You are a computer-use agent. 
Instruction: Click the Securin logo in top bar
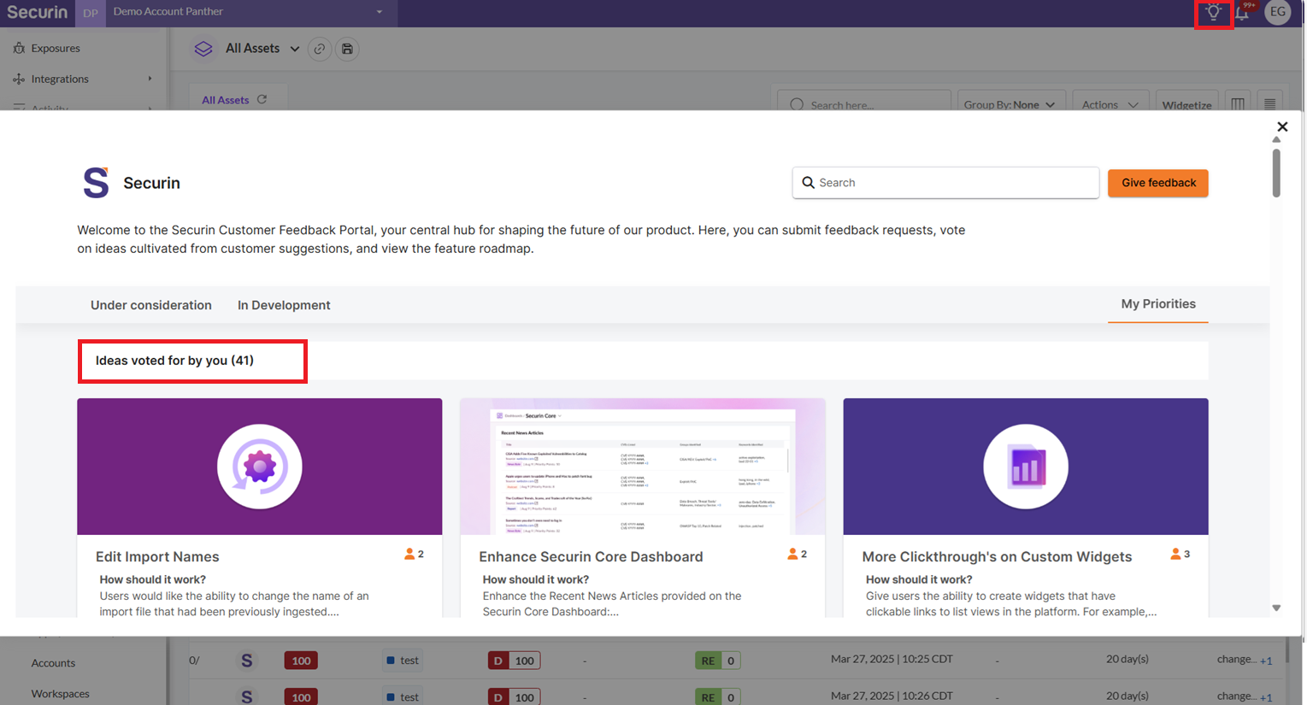37,12
